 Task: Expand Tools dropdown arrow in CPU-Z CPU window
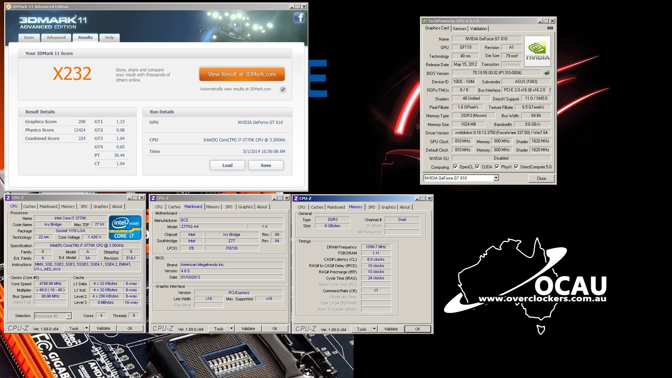(x=87, y=329)
